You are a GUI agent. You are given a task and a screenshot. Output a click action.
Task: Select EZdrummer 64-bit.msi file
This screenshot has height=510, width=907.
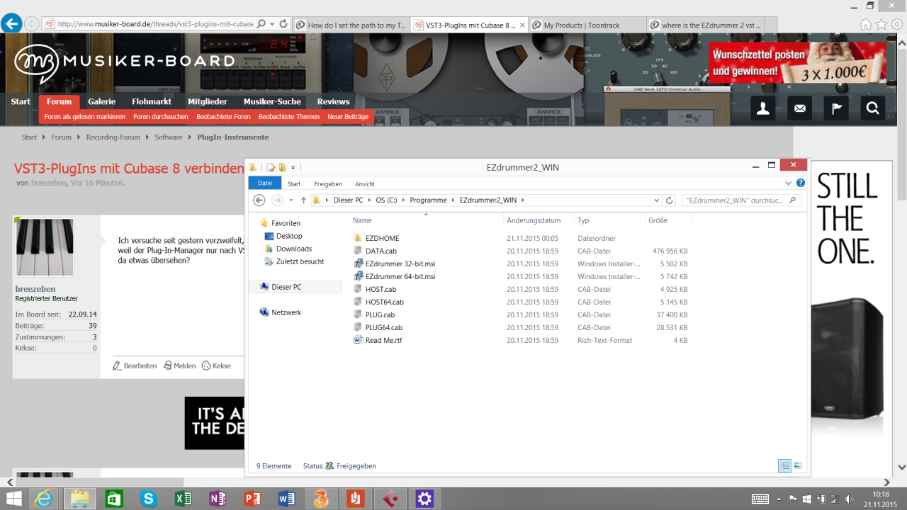point(400,276)
